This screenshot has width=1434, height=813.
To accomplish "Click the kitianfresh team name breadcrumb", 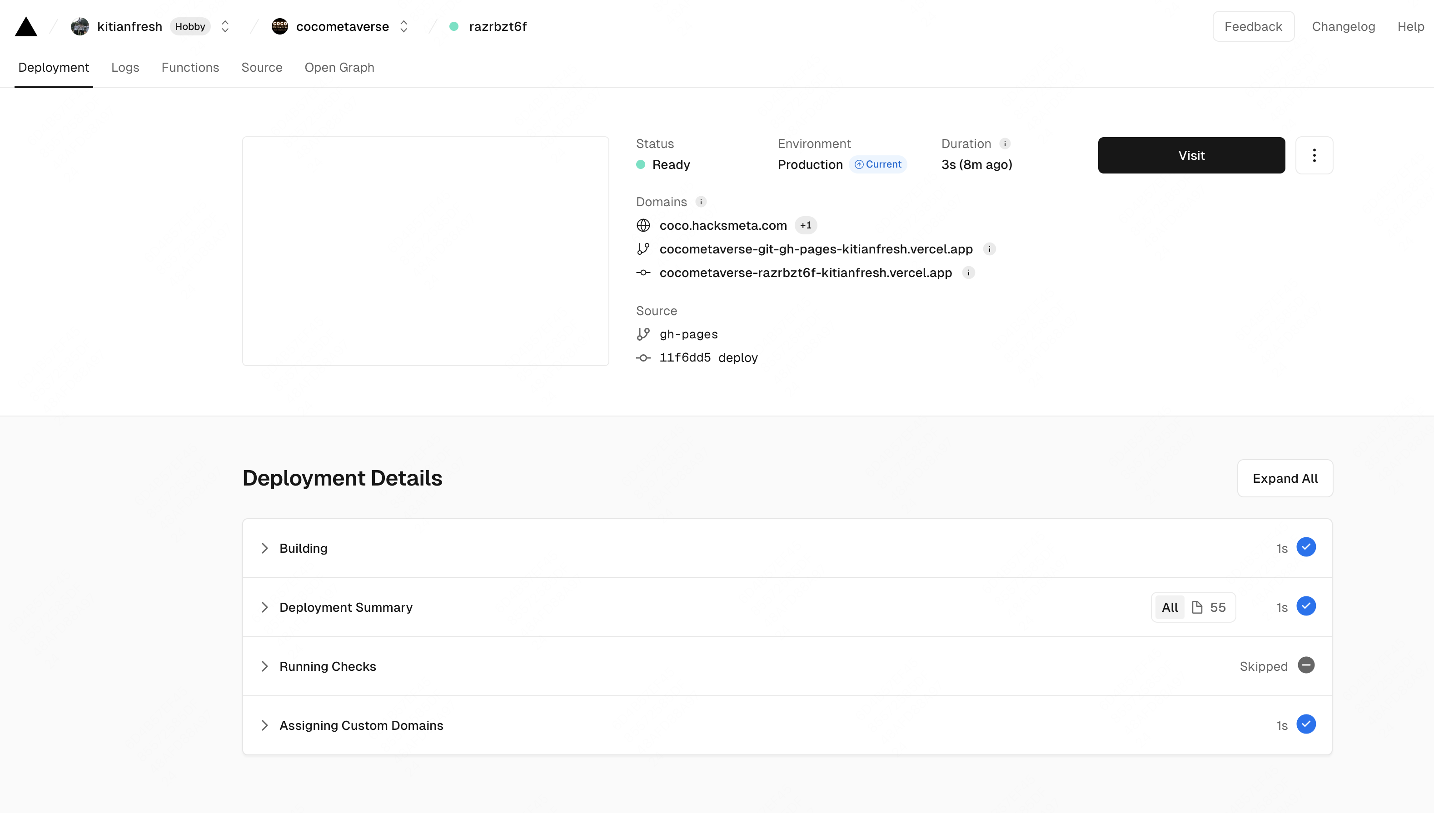I will pyautogui.click(x=129, y=26).
